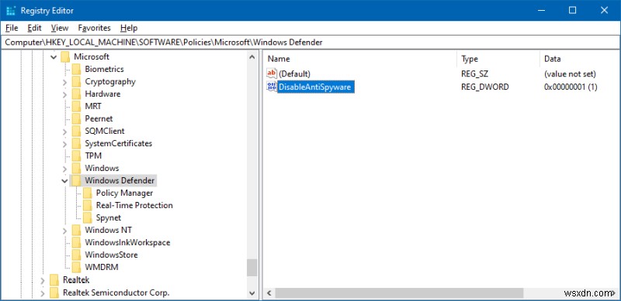Select the Policy Manager key label
This screenshot has width=621, height=301.
click(x=124, y=193)
